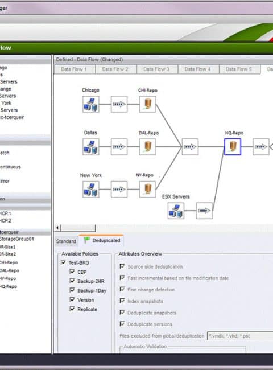273x370 pixels.
Task: Select CHI-Repo in the left panel list
Action: click(9, 262)
